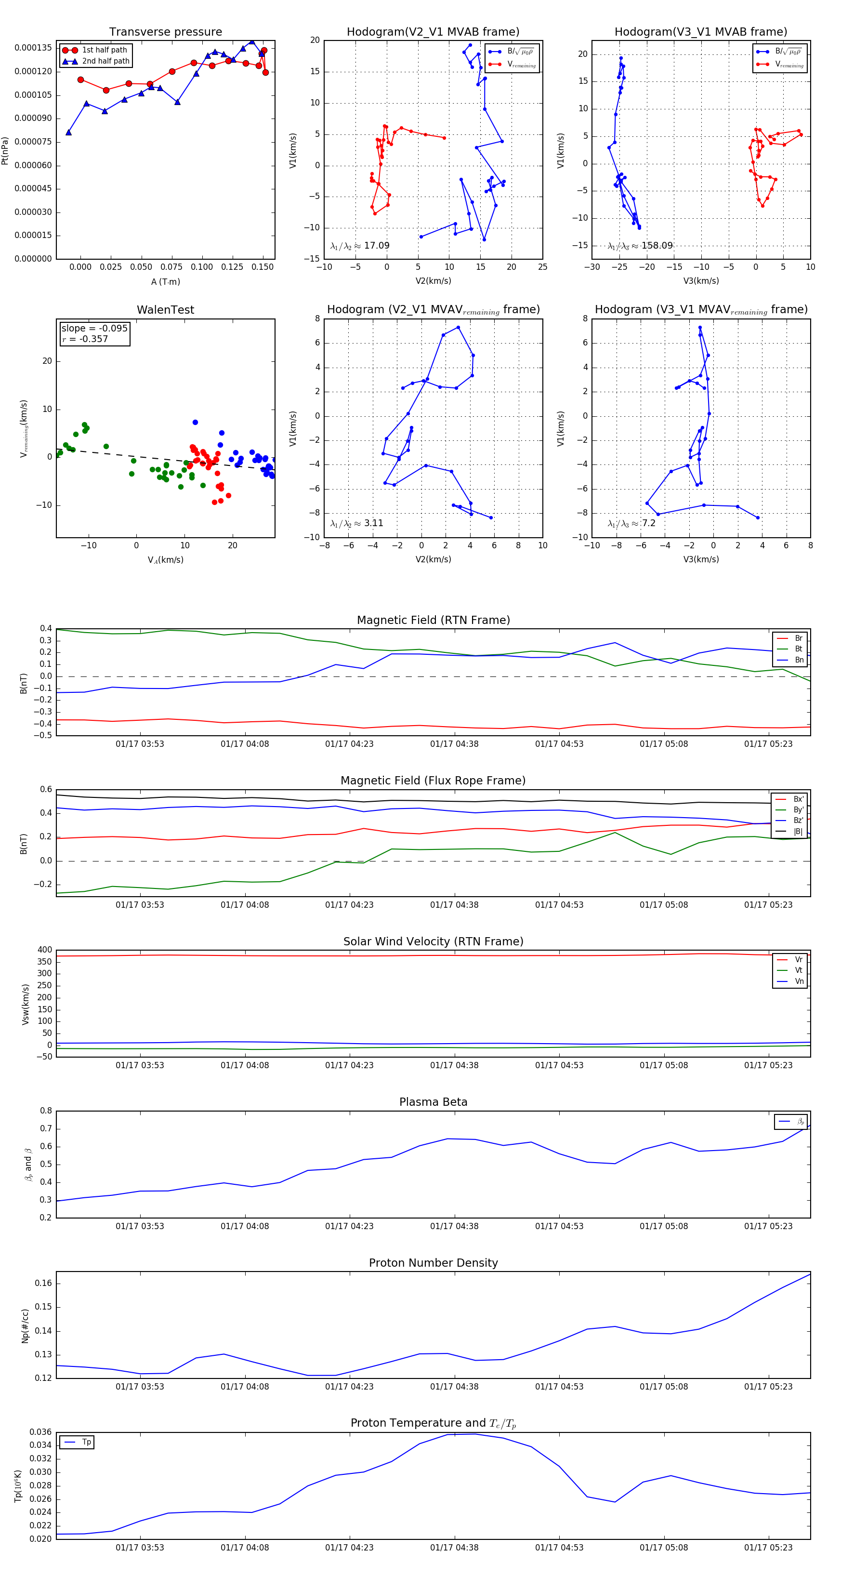867x1590 pixels.
Task: Click "01/17 04:23" tick under Solar Wind Velocity plot
Action: 349,1065
